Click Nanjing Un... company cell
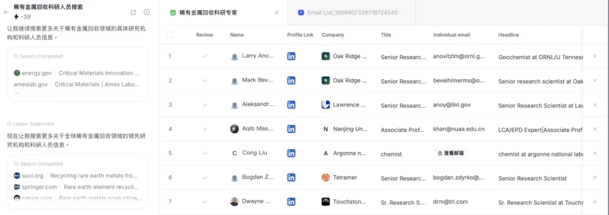609x215 pixels. tap(344, 129)
